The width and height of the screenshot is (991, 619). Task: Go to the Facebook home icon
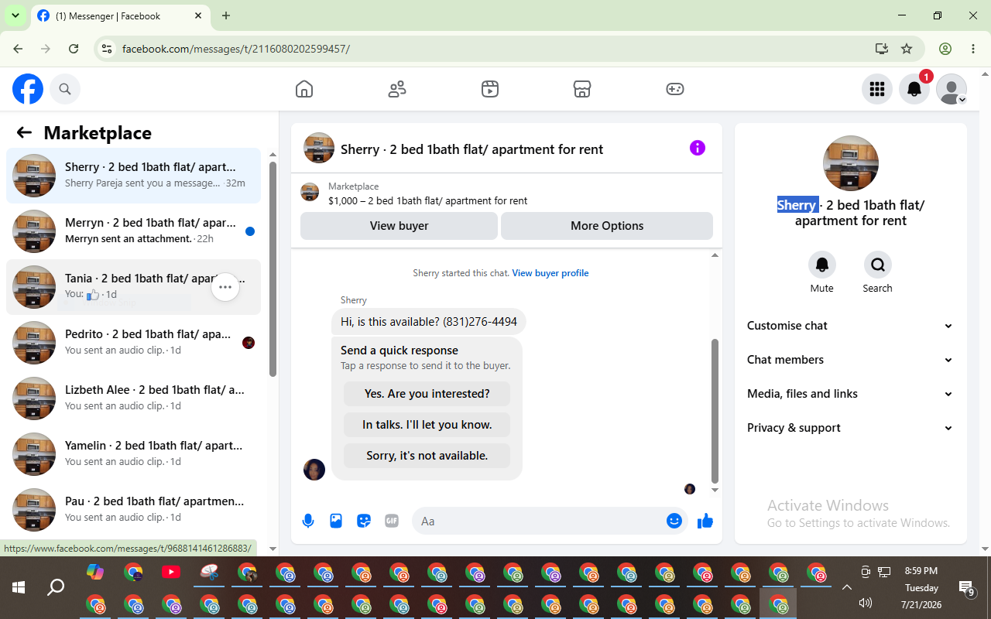[x=304, y=89]
